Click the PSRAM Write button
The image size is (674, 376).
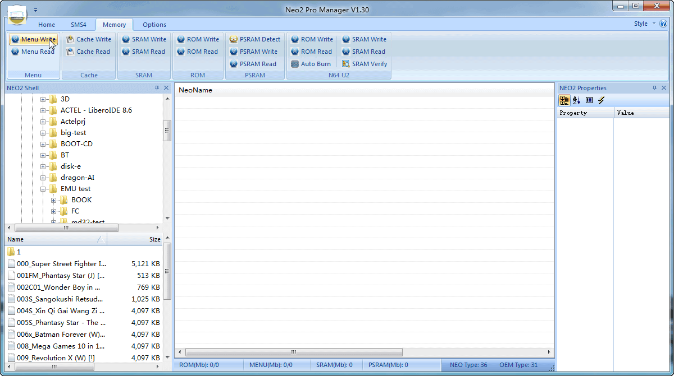(x=253, y=52)
